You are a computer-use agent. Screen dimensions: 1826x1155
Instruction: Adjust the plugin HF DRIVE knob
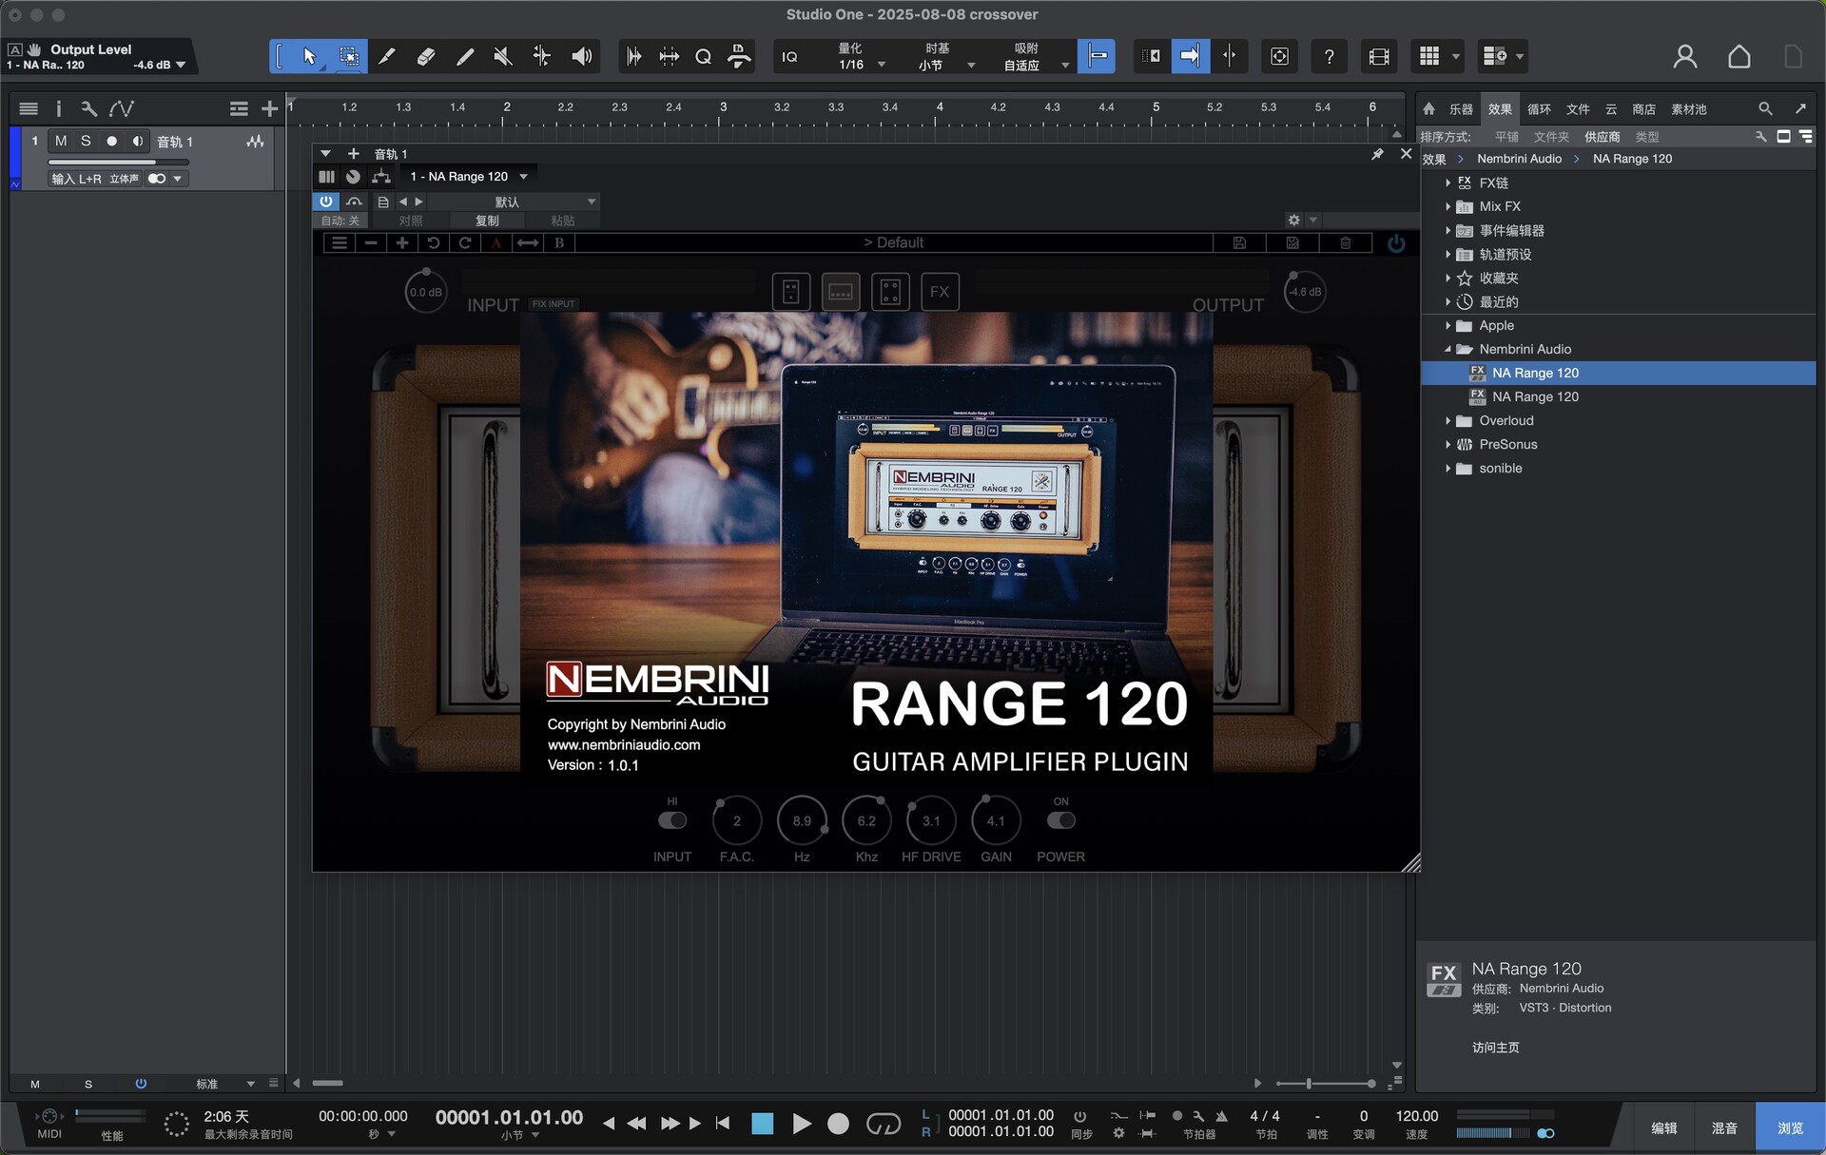click(931, 820)
